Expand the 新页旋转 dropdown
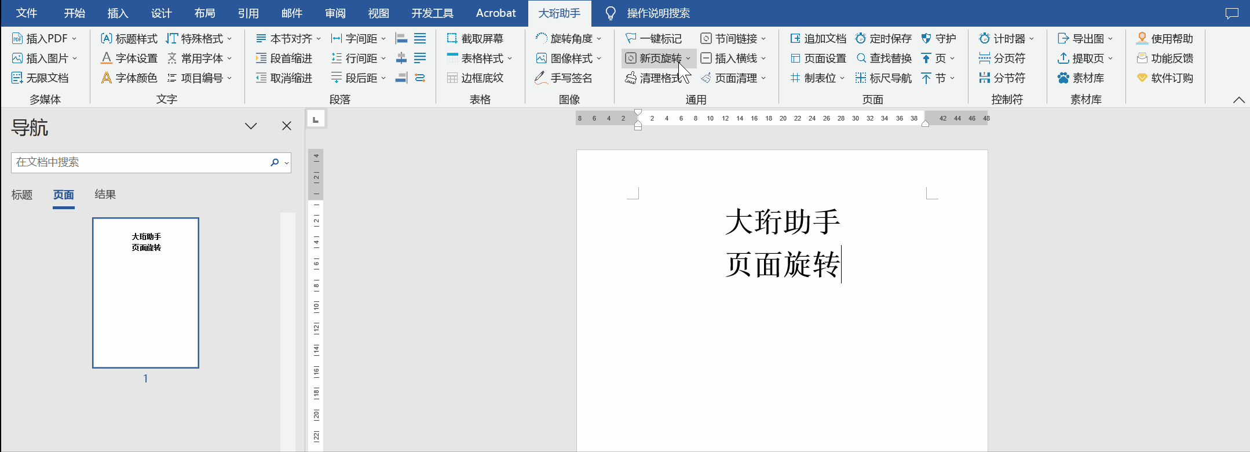This screenshot has height=452, width=1250. point(688,59)
